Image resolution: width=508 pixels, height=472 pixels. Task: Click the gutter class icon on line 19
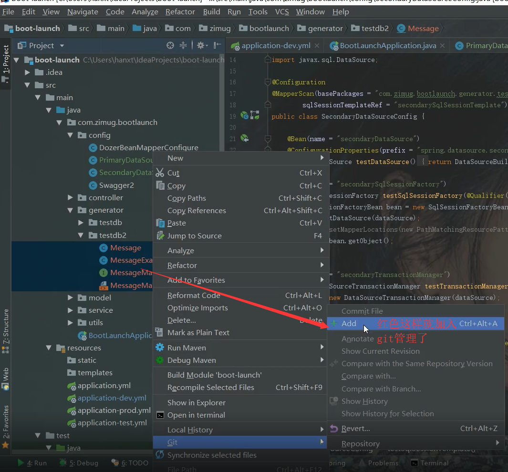(245, 115)
